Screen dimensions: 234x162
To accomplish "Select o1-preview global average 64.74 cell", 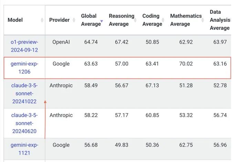I will (x=91, y=42).
